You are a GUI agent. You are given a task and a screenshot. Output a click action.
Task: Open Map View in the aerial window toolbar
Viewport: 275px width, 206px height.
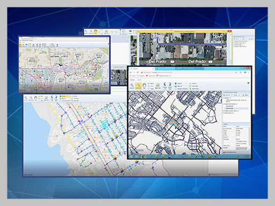[x=106, y=32]
